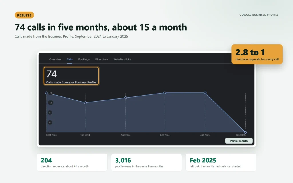Switch to the Bookings tab
The image size is (293, 183).
84,59
